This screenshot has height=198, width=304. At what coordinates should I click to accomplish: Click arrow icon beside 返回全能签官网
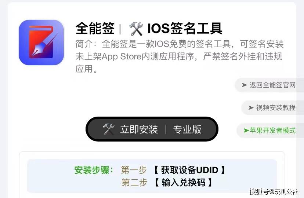point(244,85)
